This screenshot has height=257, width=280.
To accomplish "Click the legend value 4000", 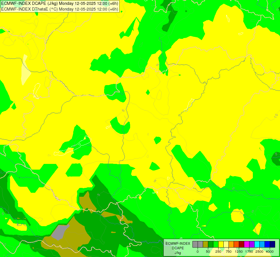I will (x=270, y=252).
